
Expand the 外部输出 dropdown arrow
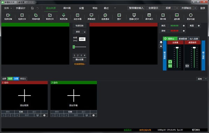(x=195, y=8)
